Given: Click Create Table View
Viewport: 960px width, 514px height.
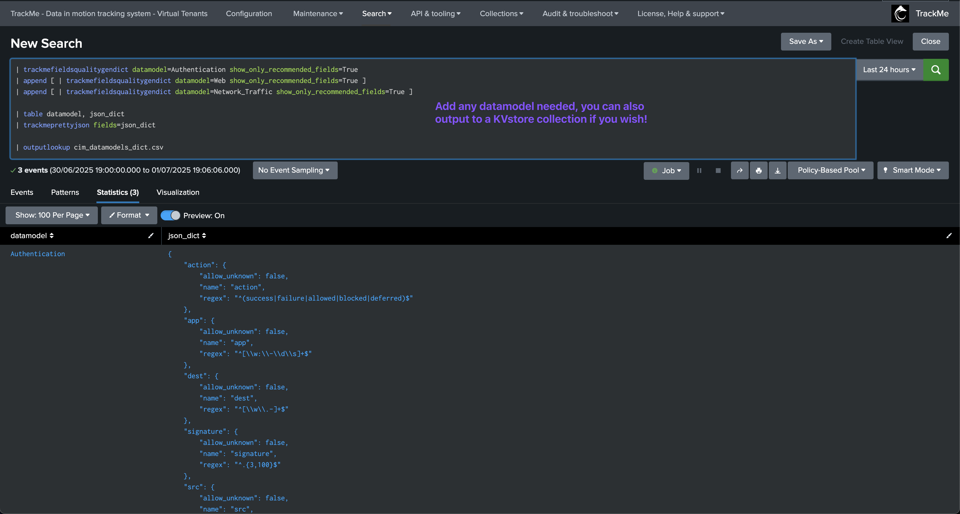Looking at the screenshot, I should point(872,41).
